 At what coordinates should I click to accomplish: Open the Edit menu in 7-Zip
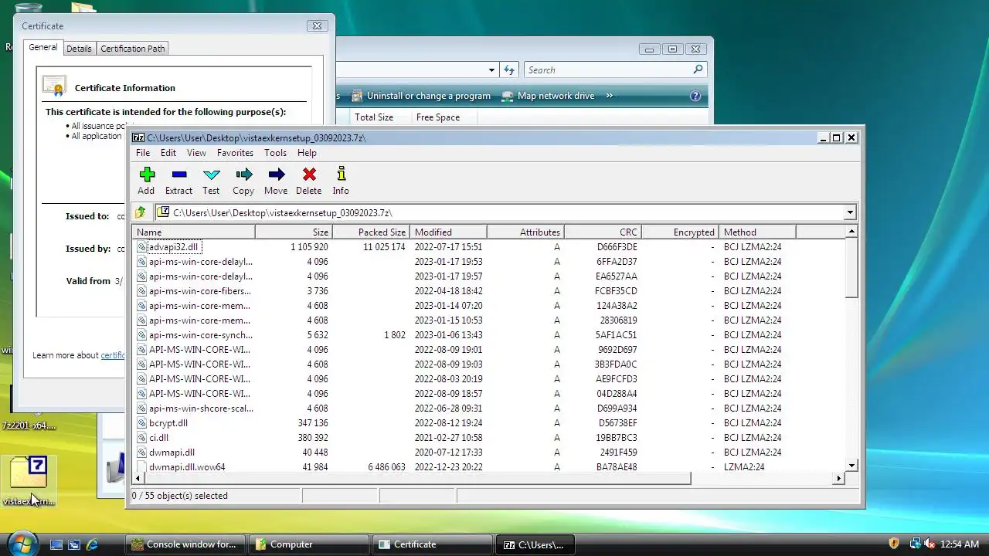pos(168,153)
